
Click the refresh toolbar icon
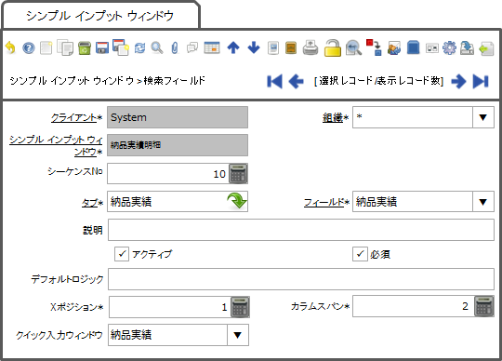(139, 48)
